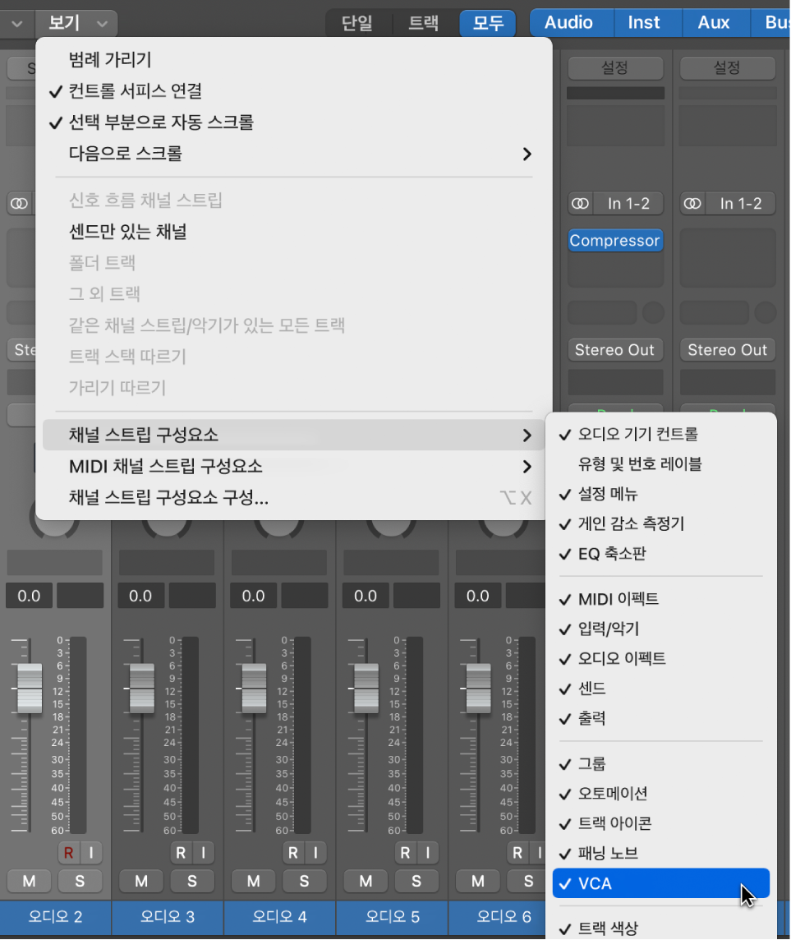Uncheck 오디오 기기 컨트롤 component
Viewport: 791px width, 940px height.
pyautogui.click(x=661, y=434)
